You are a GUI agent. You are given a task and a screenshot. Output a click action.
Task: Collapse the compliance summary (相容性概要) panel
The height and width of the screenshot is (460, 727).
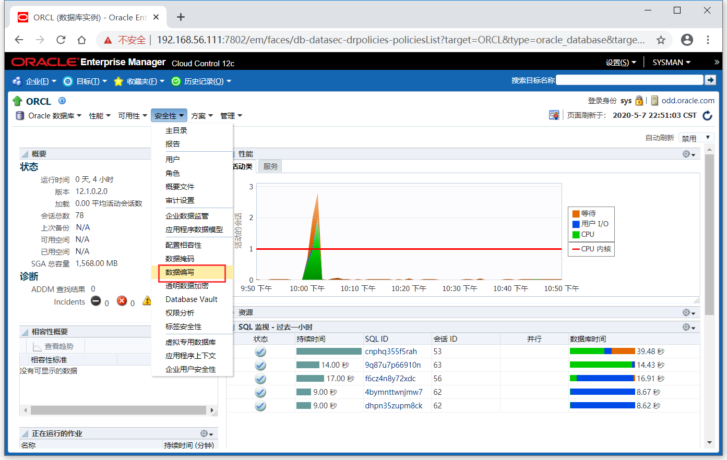[x=25, y=332]
